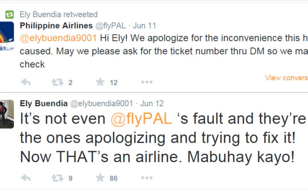Click the Philippine Airlines logo avatar
This screenshot has width=308, height=190.
click(x=7, y=36)
